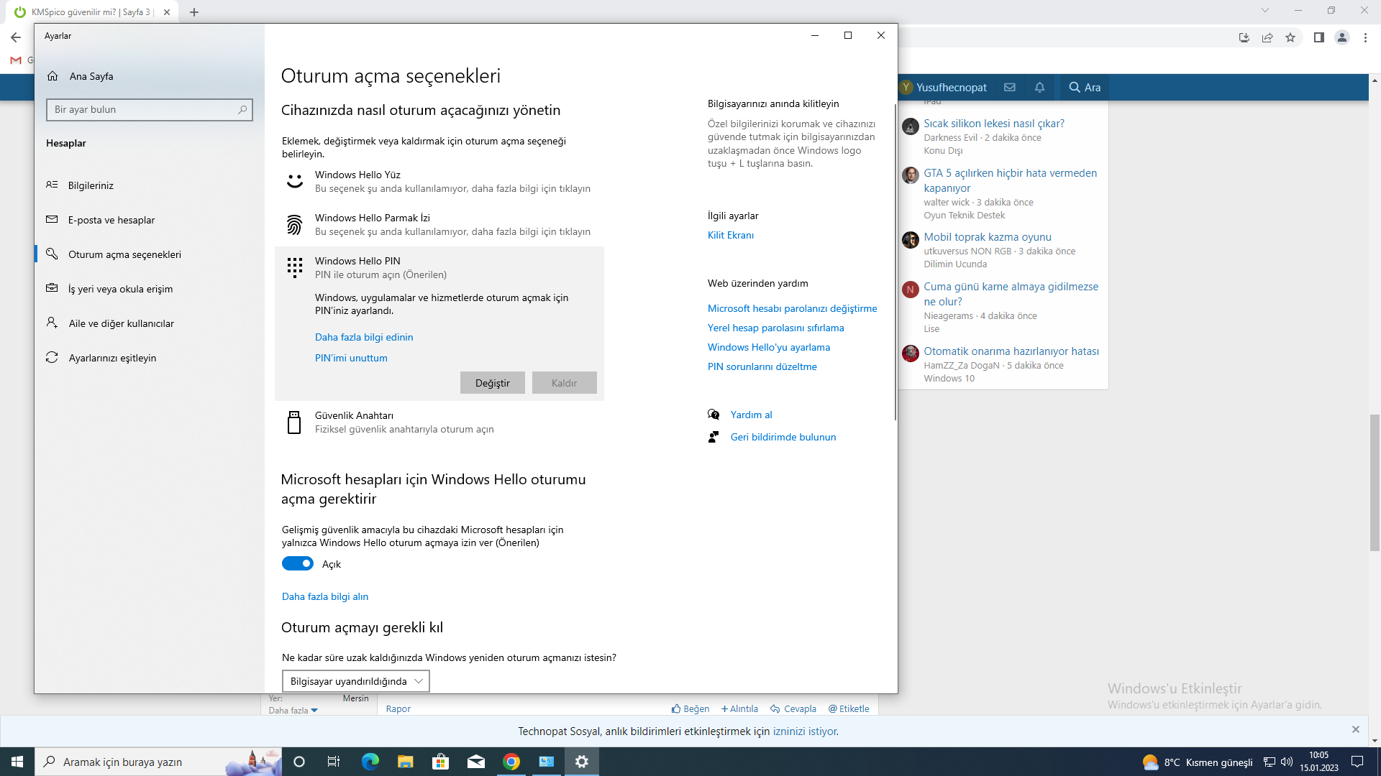
Task: Click the search magnifier in Bir ayar bulun
Action: pos(242,109)
